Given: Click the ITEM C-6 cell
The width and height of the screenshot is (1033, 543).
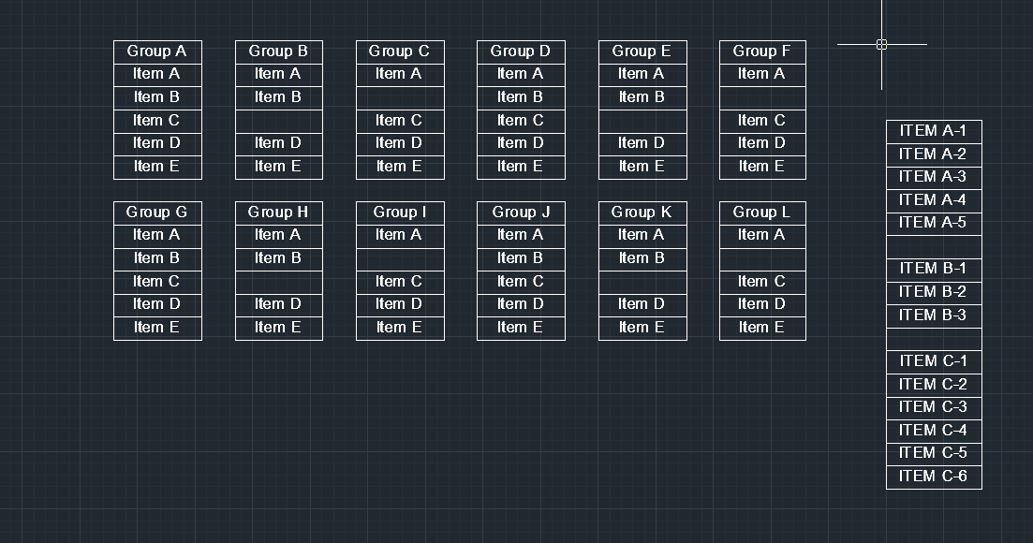Looking at the screenshot, I should pyautogui.click(x=934, y=477).
